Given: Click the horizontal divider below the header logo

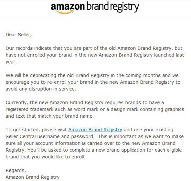Looking at the screenshot, I should (x=96, y=17).
